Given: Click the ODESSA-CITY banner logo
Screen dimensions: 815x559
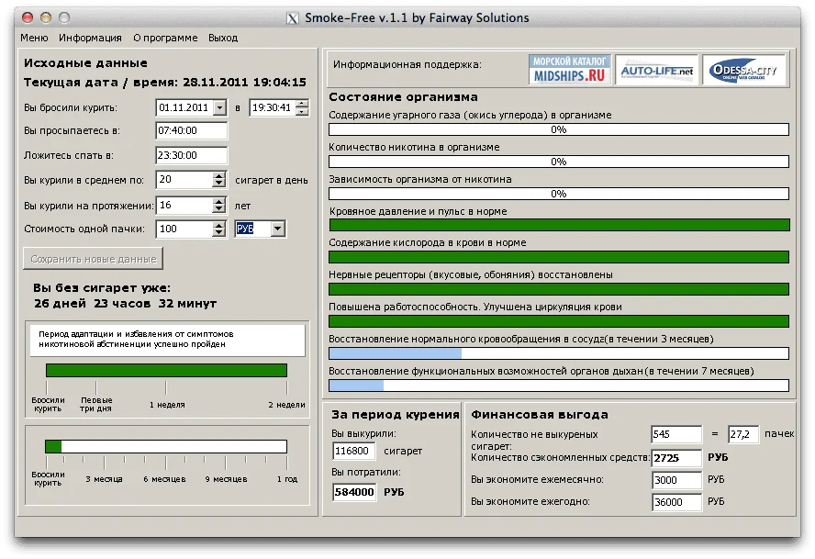Looking at the screenshot, I should [x=744, y=70].
